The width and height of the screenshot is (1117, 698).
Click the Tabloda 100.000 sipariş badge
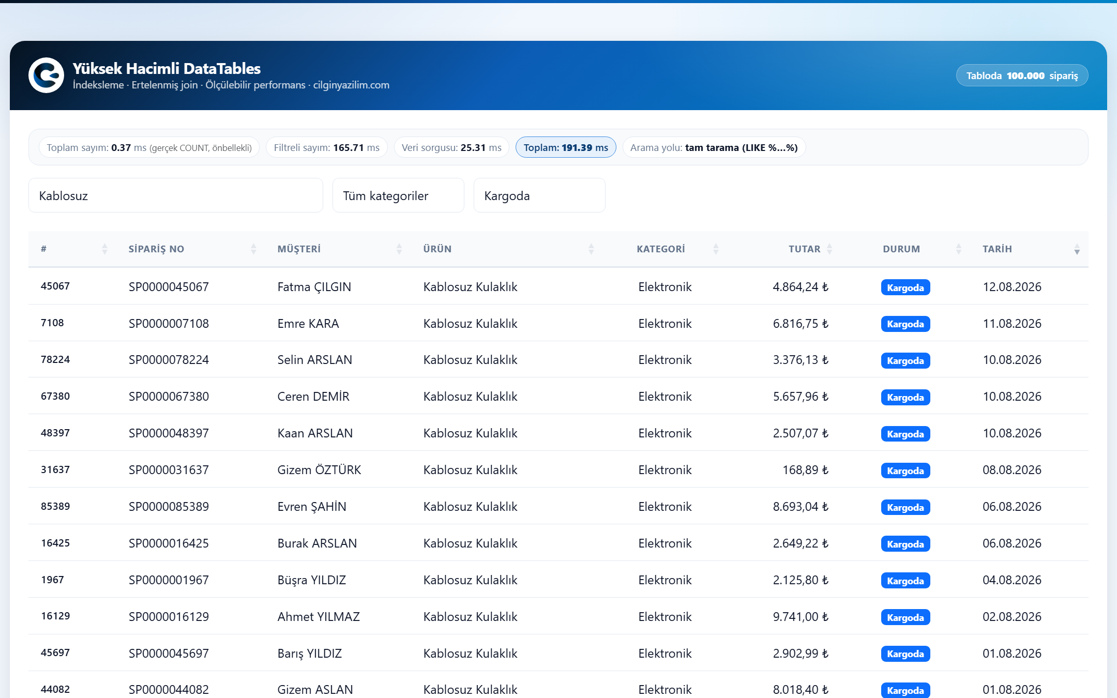(x=1022, y=75)
